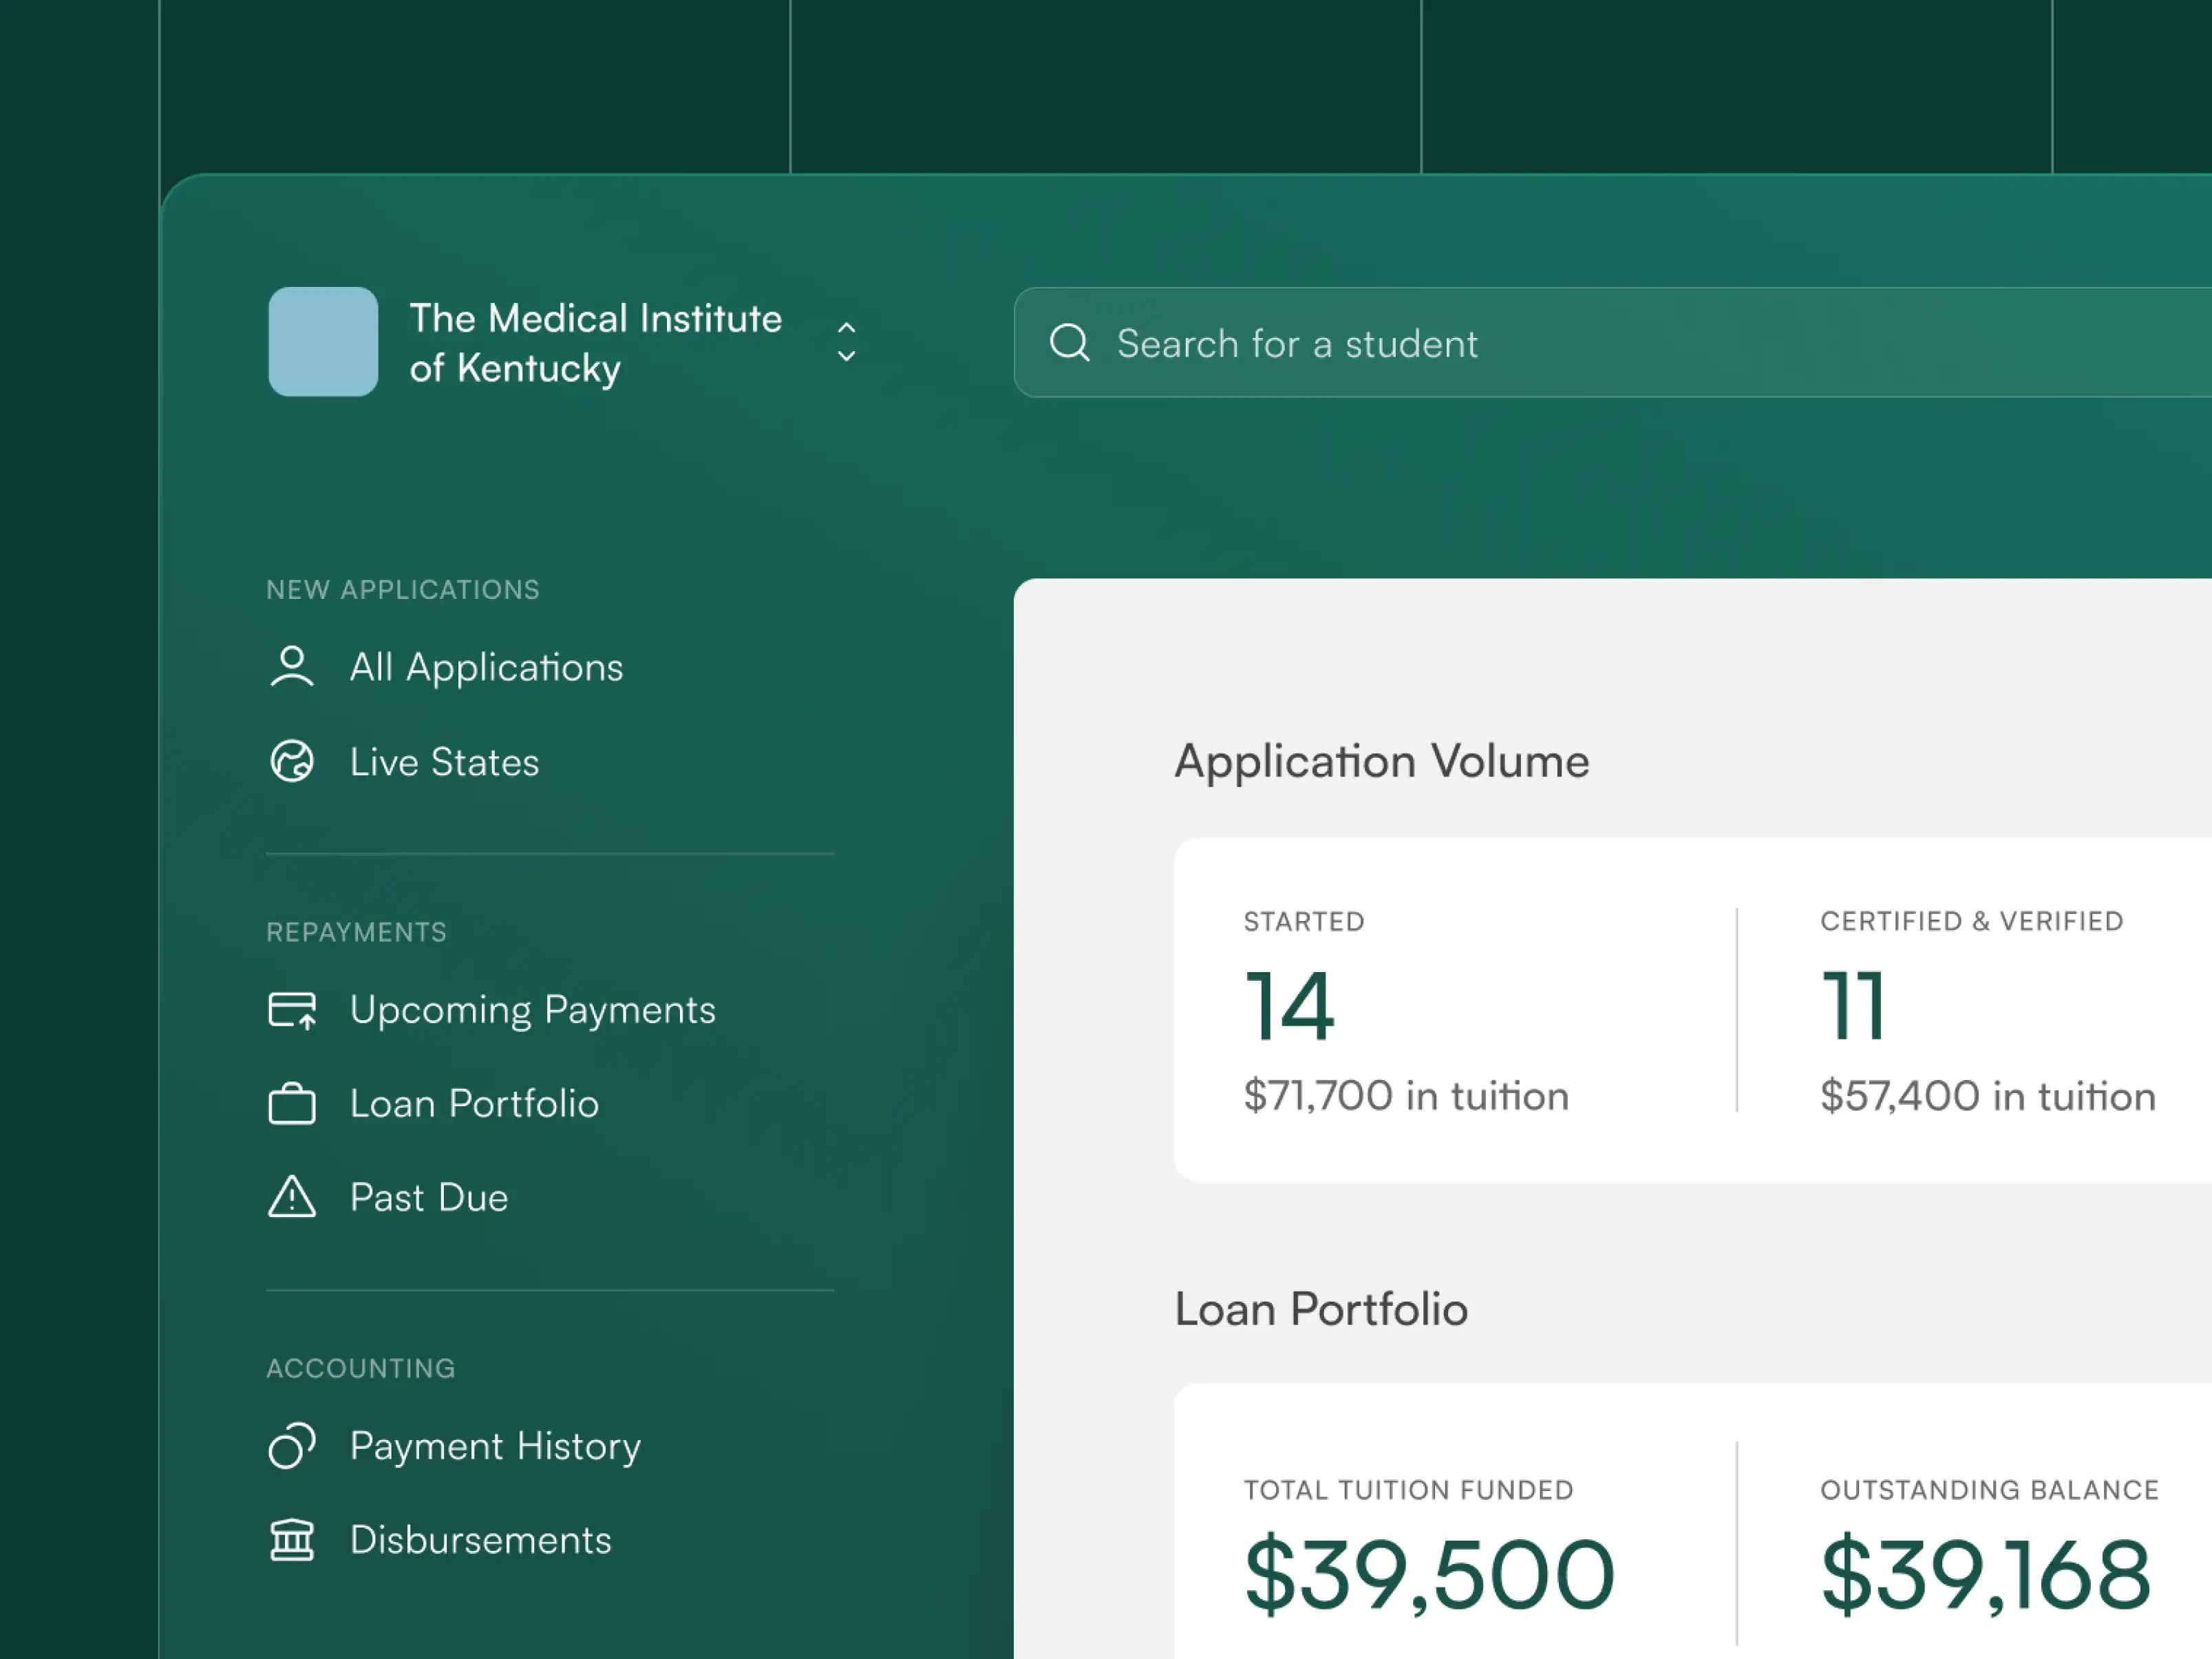Click the All Applications person icon
This screenshot has width=2212, height=1659.
[292, 667]
